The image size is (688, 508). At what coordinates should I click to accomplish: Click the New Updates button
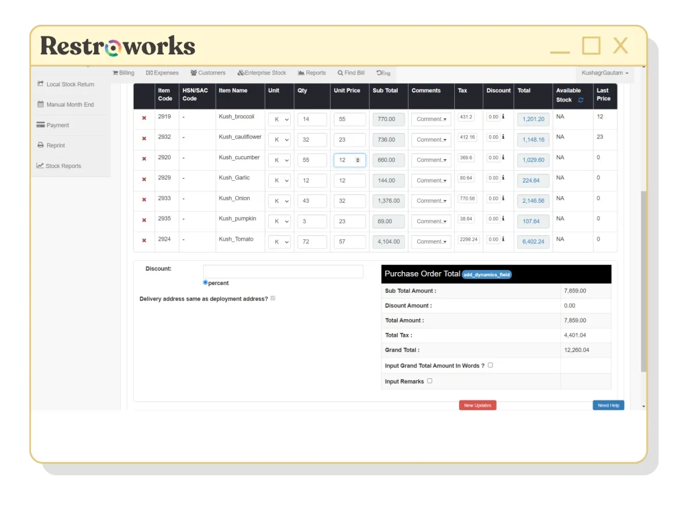tap(477, 405)
